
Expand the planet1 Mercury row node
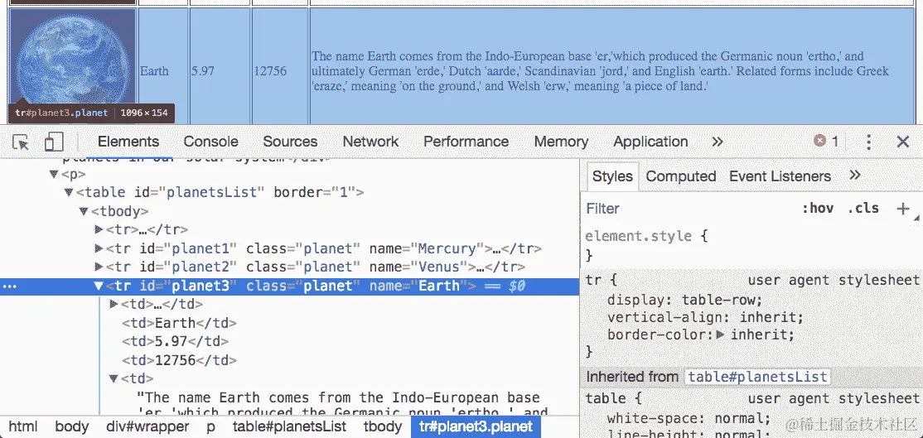pos(99,248)
